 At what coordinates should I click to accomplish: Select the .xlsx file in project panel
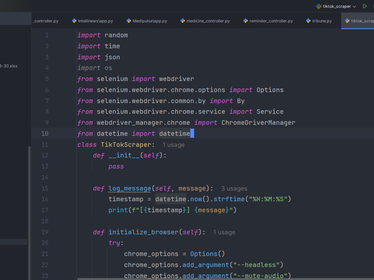[9, 66]
